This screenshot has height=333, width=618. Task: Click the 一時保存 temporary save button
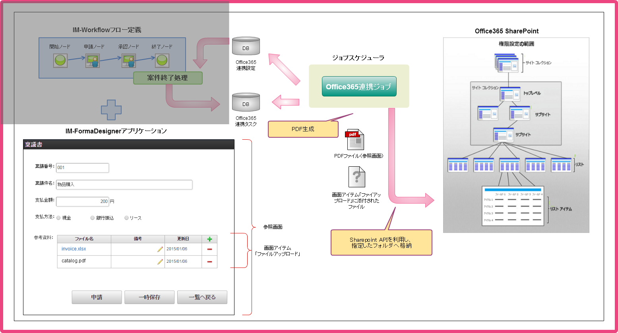tap(149, 297)
